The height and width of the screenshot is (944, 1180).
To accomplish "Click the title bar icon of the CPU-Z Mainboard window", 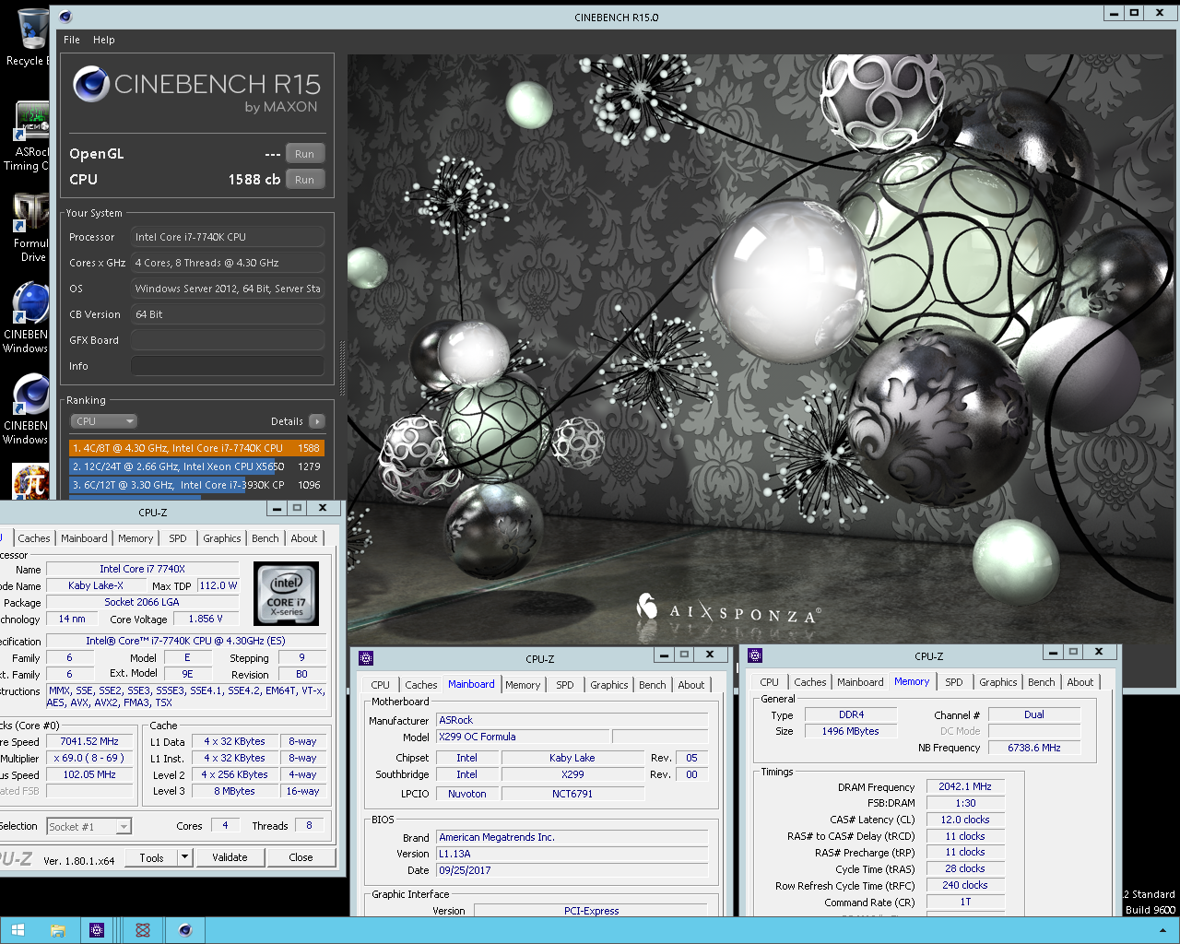I will pos(366,657).
